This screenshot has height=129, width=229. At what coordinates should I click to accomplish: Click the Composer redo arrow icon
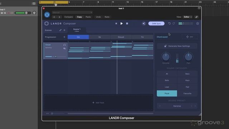174,24
